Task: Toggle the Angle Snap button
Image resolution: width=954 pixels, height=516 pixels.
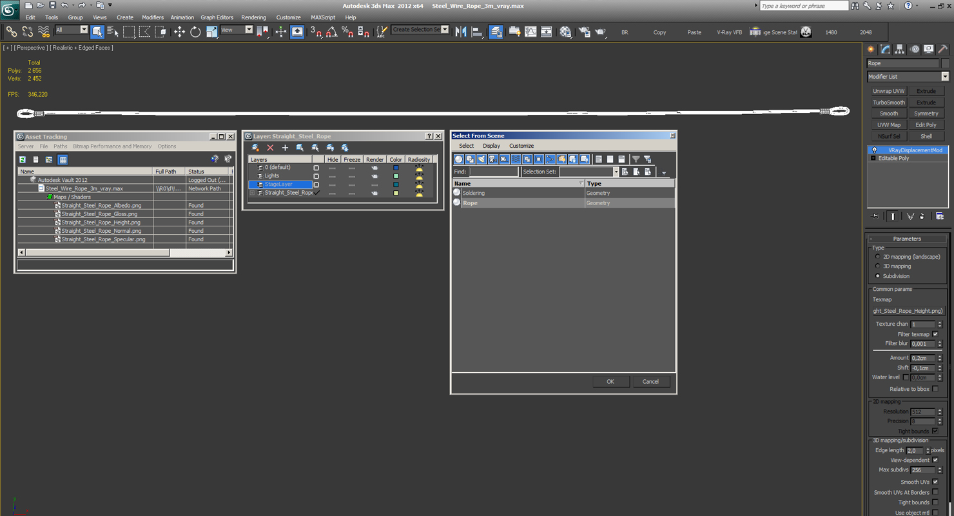Action: (x=331, y=32)
